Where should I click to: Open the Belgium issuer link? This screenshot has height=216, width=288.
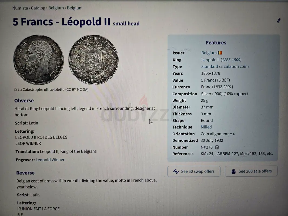(209, 53)
